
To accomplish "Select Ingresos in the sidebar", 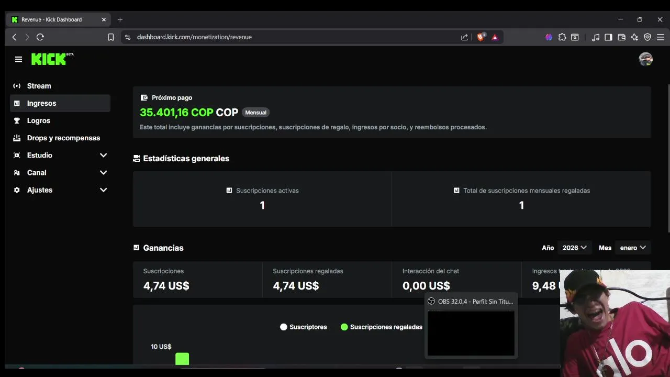I will click(60, 103).
